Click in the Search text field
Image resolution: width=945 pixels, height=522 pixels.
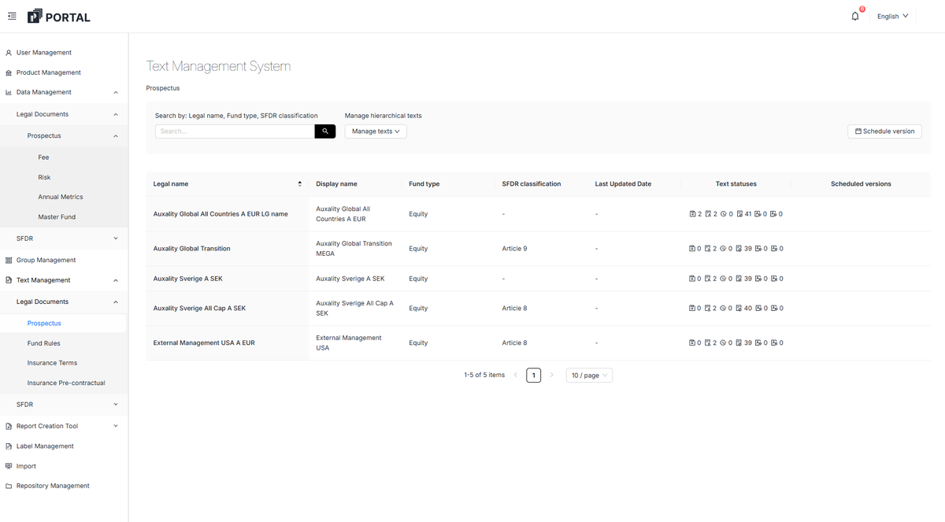pos(235,131)
